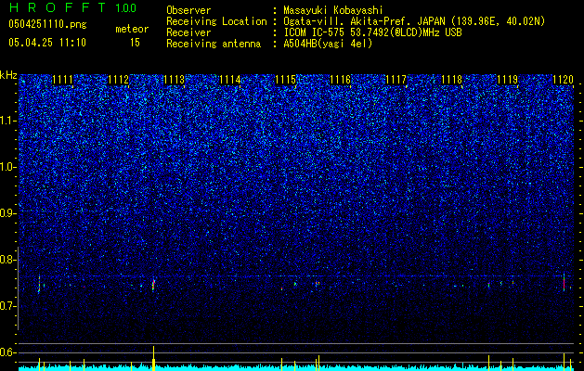Screen dimensions: 584x371
Task: Click the HROFFT 1.00 title text
Action: [x=72, y=7]
